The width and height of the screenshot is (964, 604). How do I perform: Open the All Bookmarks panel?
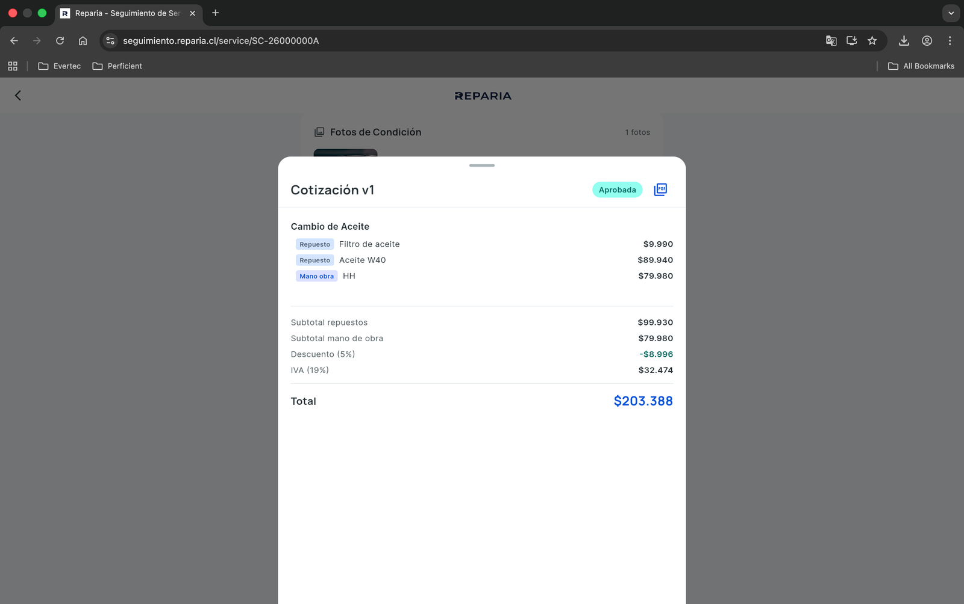921,66
